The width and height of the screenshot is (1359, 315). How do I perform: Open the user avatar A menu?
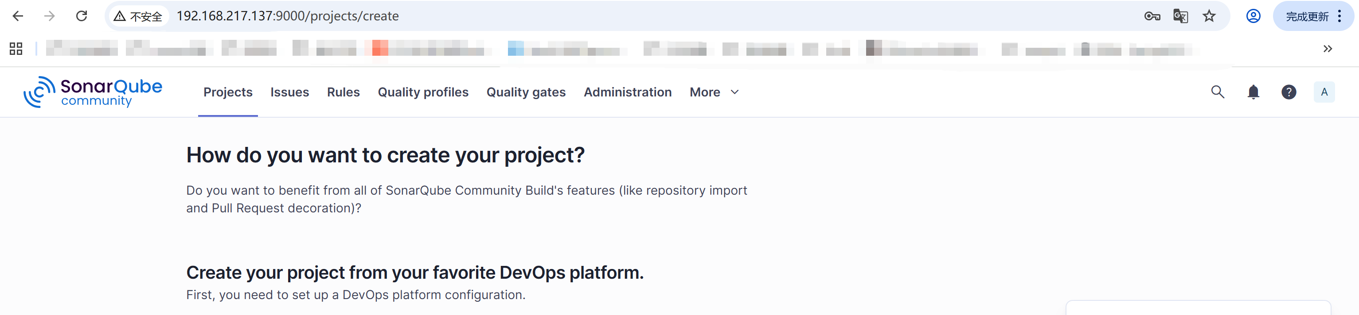[x=1324, y=92]
